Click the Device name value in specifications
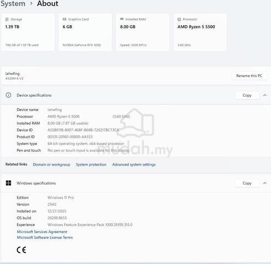Image resolution: width=271 pixels, height=264 pixels. (x=54, y=109)
